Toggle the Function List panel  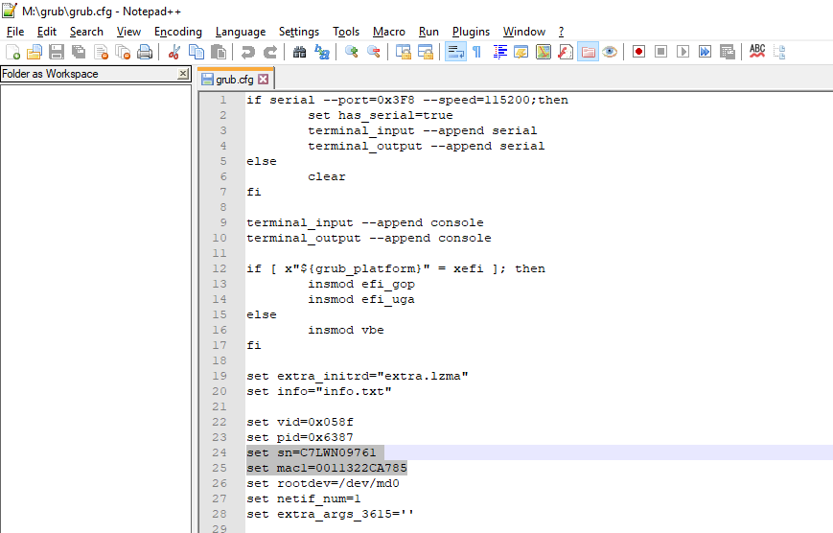coord(566,52)
